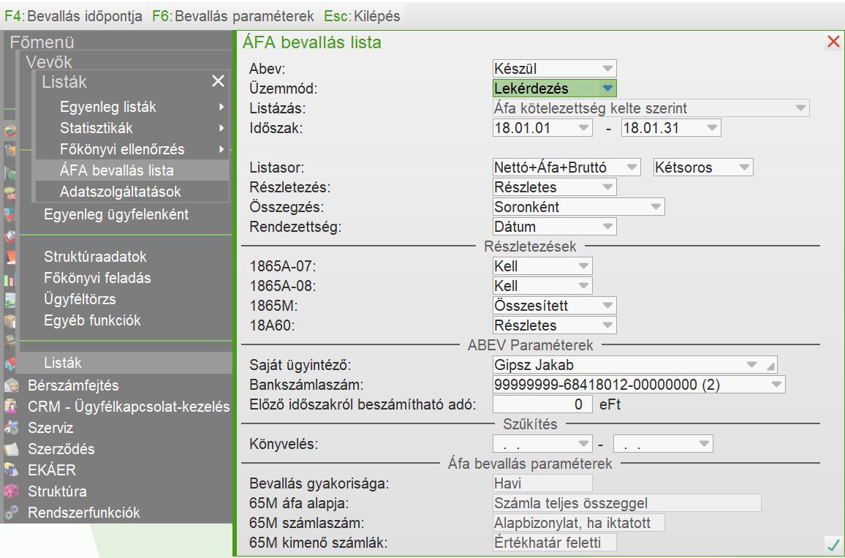Click the Bérszámfejtés module icon
This screenshot has width=845, height=558.
(11, 385)
